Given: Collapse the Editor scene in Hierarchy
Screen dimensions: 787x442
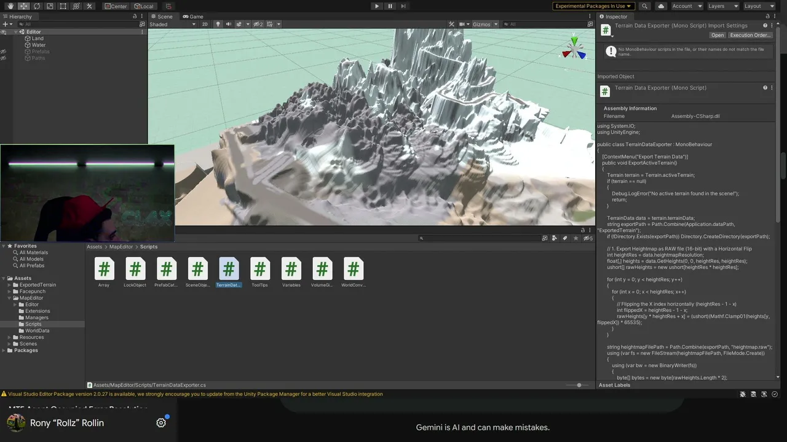Looking at the screenshot, I should coord(15,32).
